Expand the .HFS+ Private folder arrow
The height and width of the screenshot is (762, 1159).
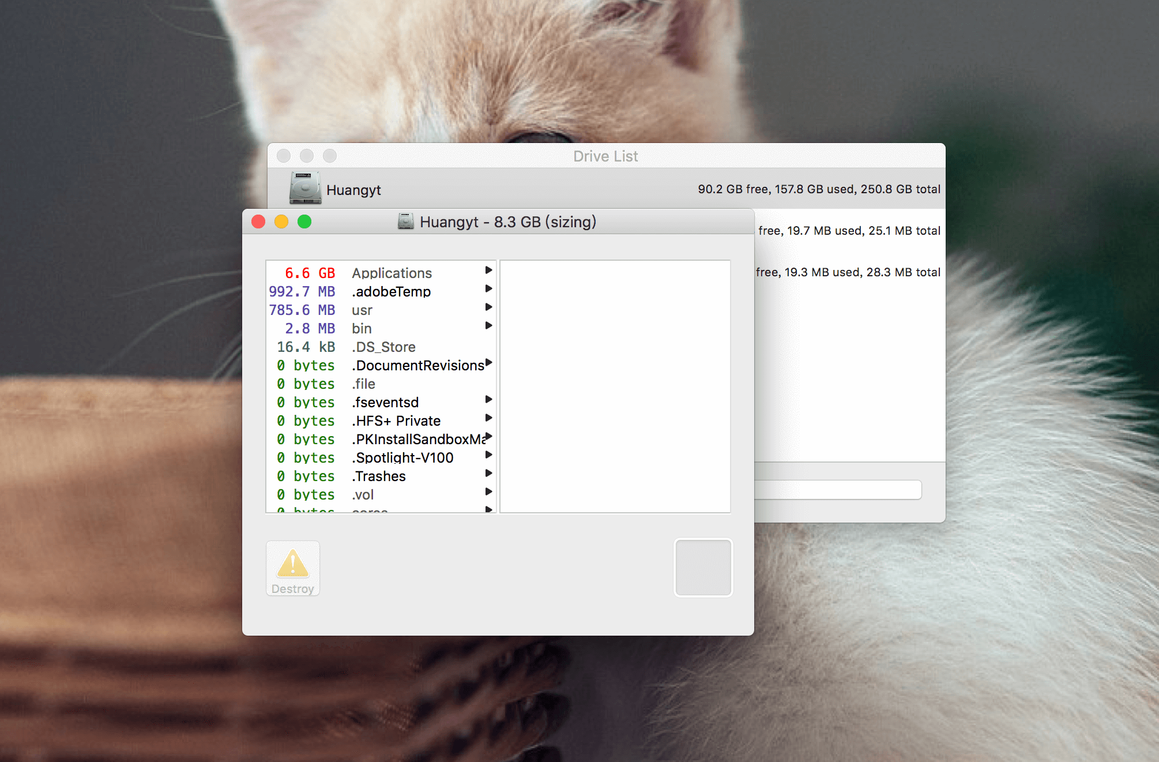488,418
